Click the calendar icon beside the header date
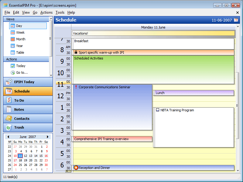Viewport: 243px width, 182px height. click(x=236, y=20)
